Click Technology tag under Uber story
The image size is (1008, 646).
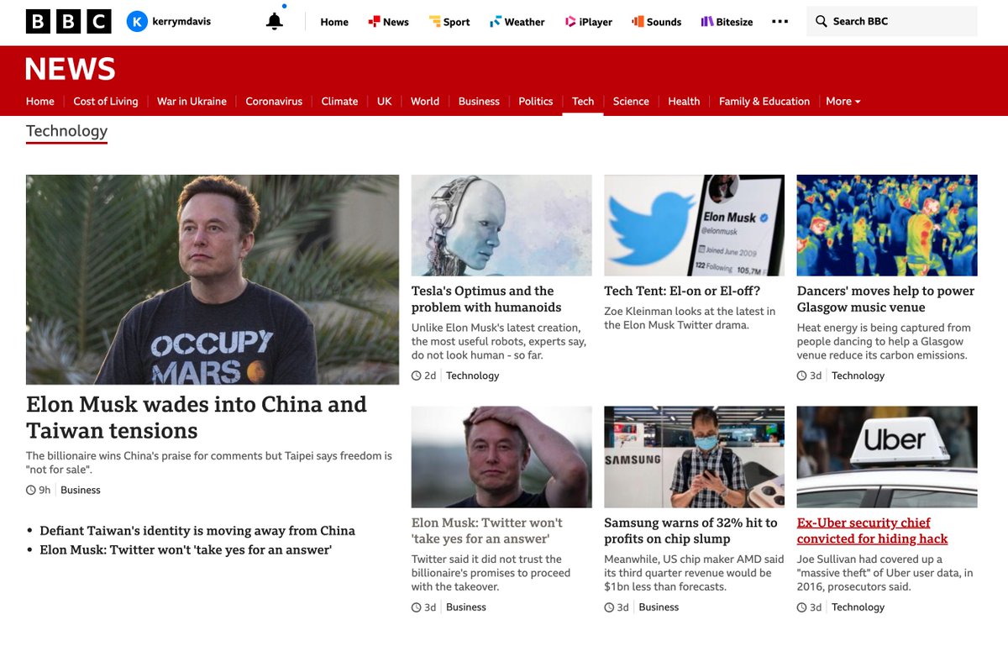[x=858, y=607]
